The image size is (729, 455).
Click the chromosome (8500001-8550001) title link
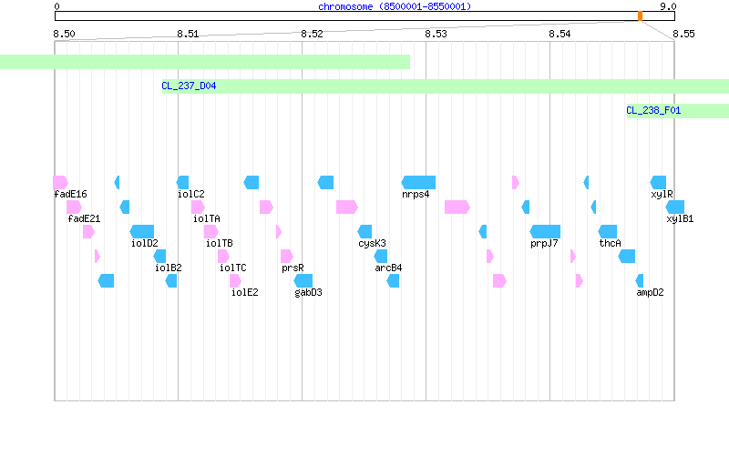point(395,6)
